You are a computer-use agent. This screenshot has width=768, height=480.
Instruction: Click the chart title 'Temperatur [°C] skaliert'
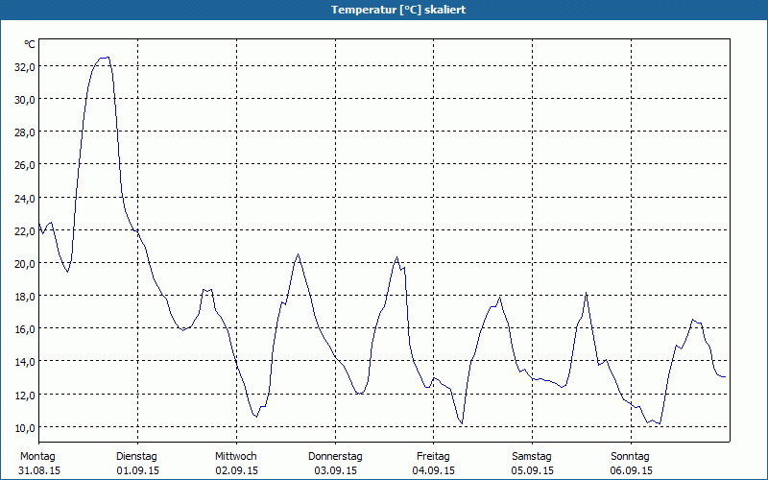(x=384, y=10)
